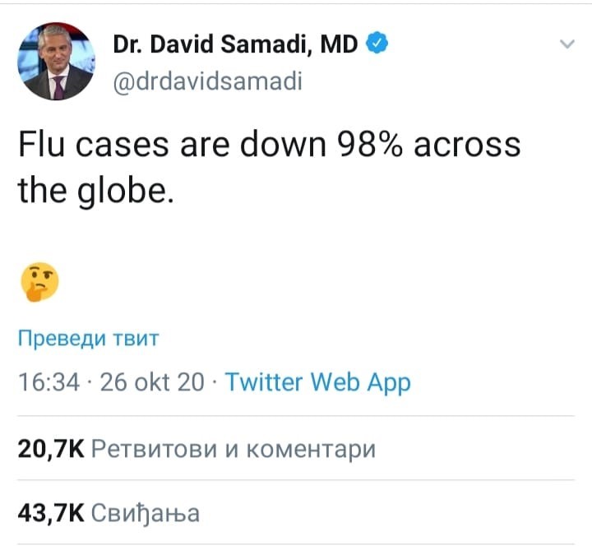Select the tweet's first line 'Flu cases are down'
Screen dimensions: 592x550
[x=172, y=145]
